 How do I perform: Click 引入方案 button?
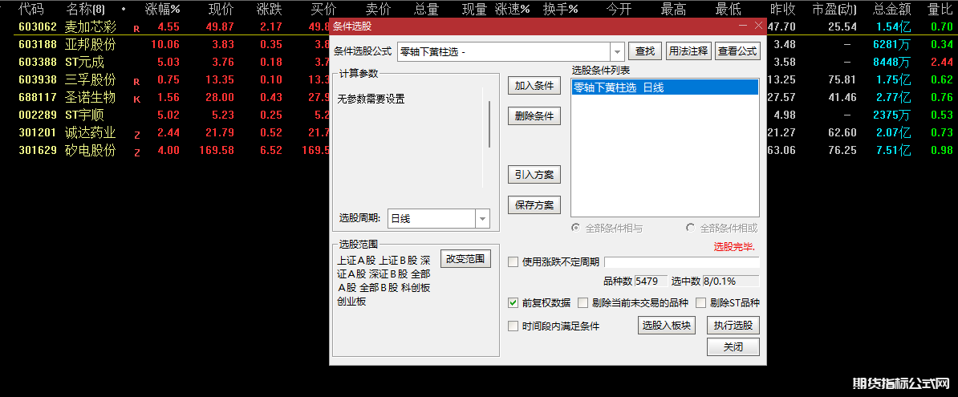tap(534, 175)
